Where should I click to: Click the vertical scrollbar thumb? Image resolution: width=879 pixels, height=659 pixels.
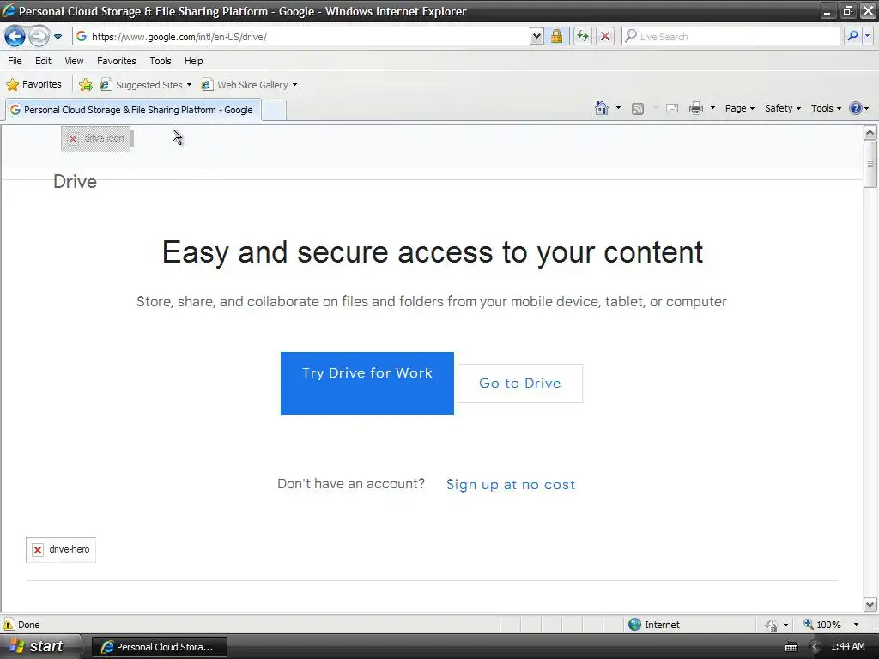click(x=870, y=164)
